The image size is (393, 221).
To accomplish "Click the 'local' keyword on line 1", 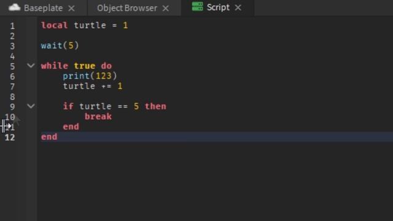I will pyautogui.click(x=55, y=25).
